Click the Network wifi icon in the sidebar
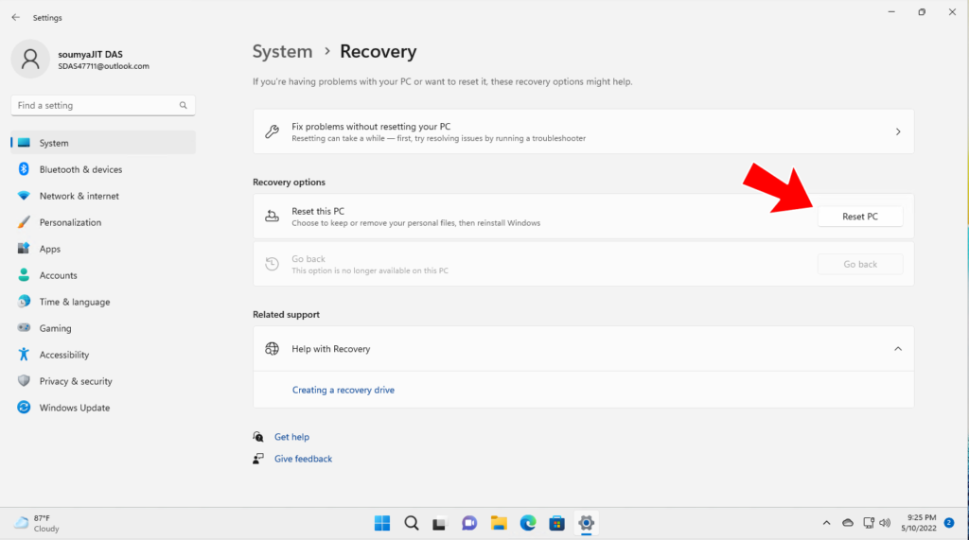The height and width of the screenshot is (540, 969). click(24, 195)
